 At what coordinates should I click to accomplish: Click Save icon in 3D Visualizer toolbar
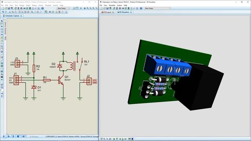point(107,8)
